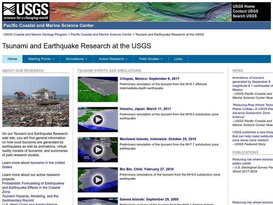Click the About Our Research section heading
This screenshot has width=273, height=205.
pos(23,71)
